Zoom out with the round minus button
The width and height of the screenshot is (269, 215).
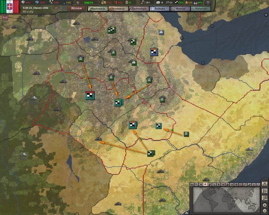point(265,211)
